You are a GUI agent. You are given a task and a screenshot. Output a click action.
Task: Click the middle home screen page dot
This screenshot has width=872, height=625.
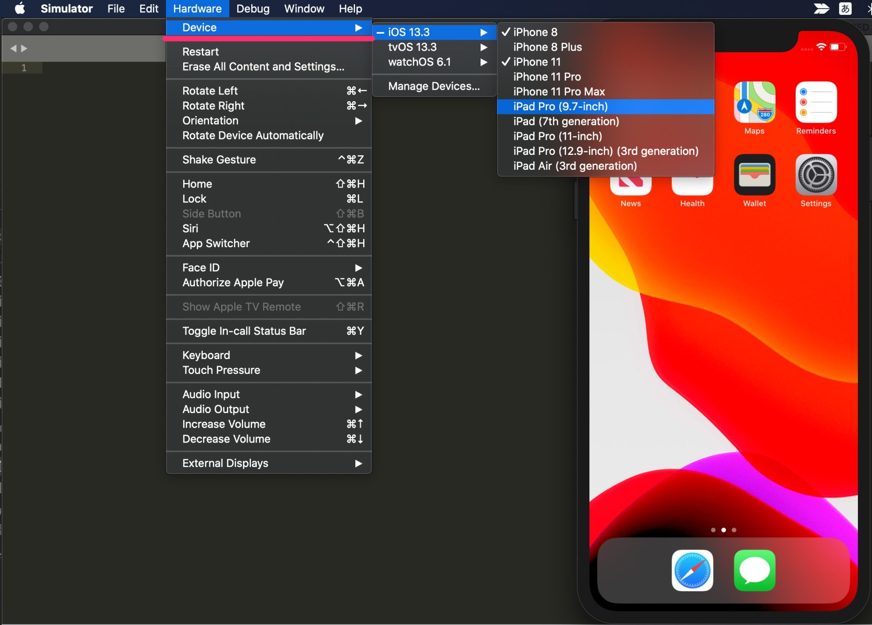724,530
